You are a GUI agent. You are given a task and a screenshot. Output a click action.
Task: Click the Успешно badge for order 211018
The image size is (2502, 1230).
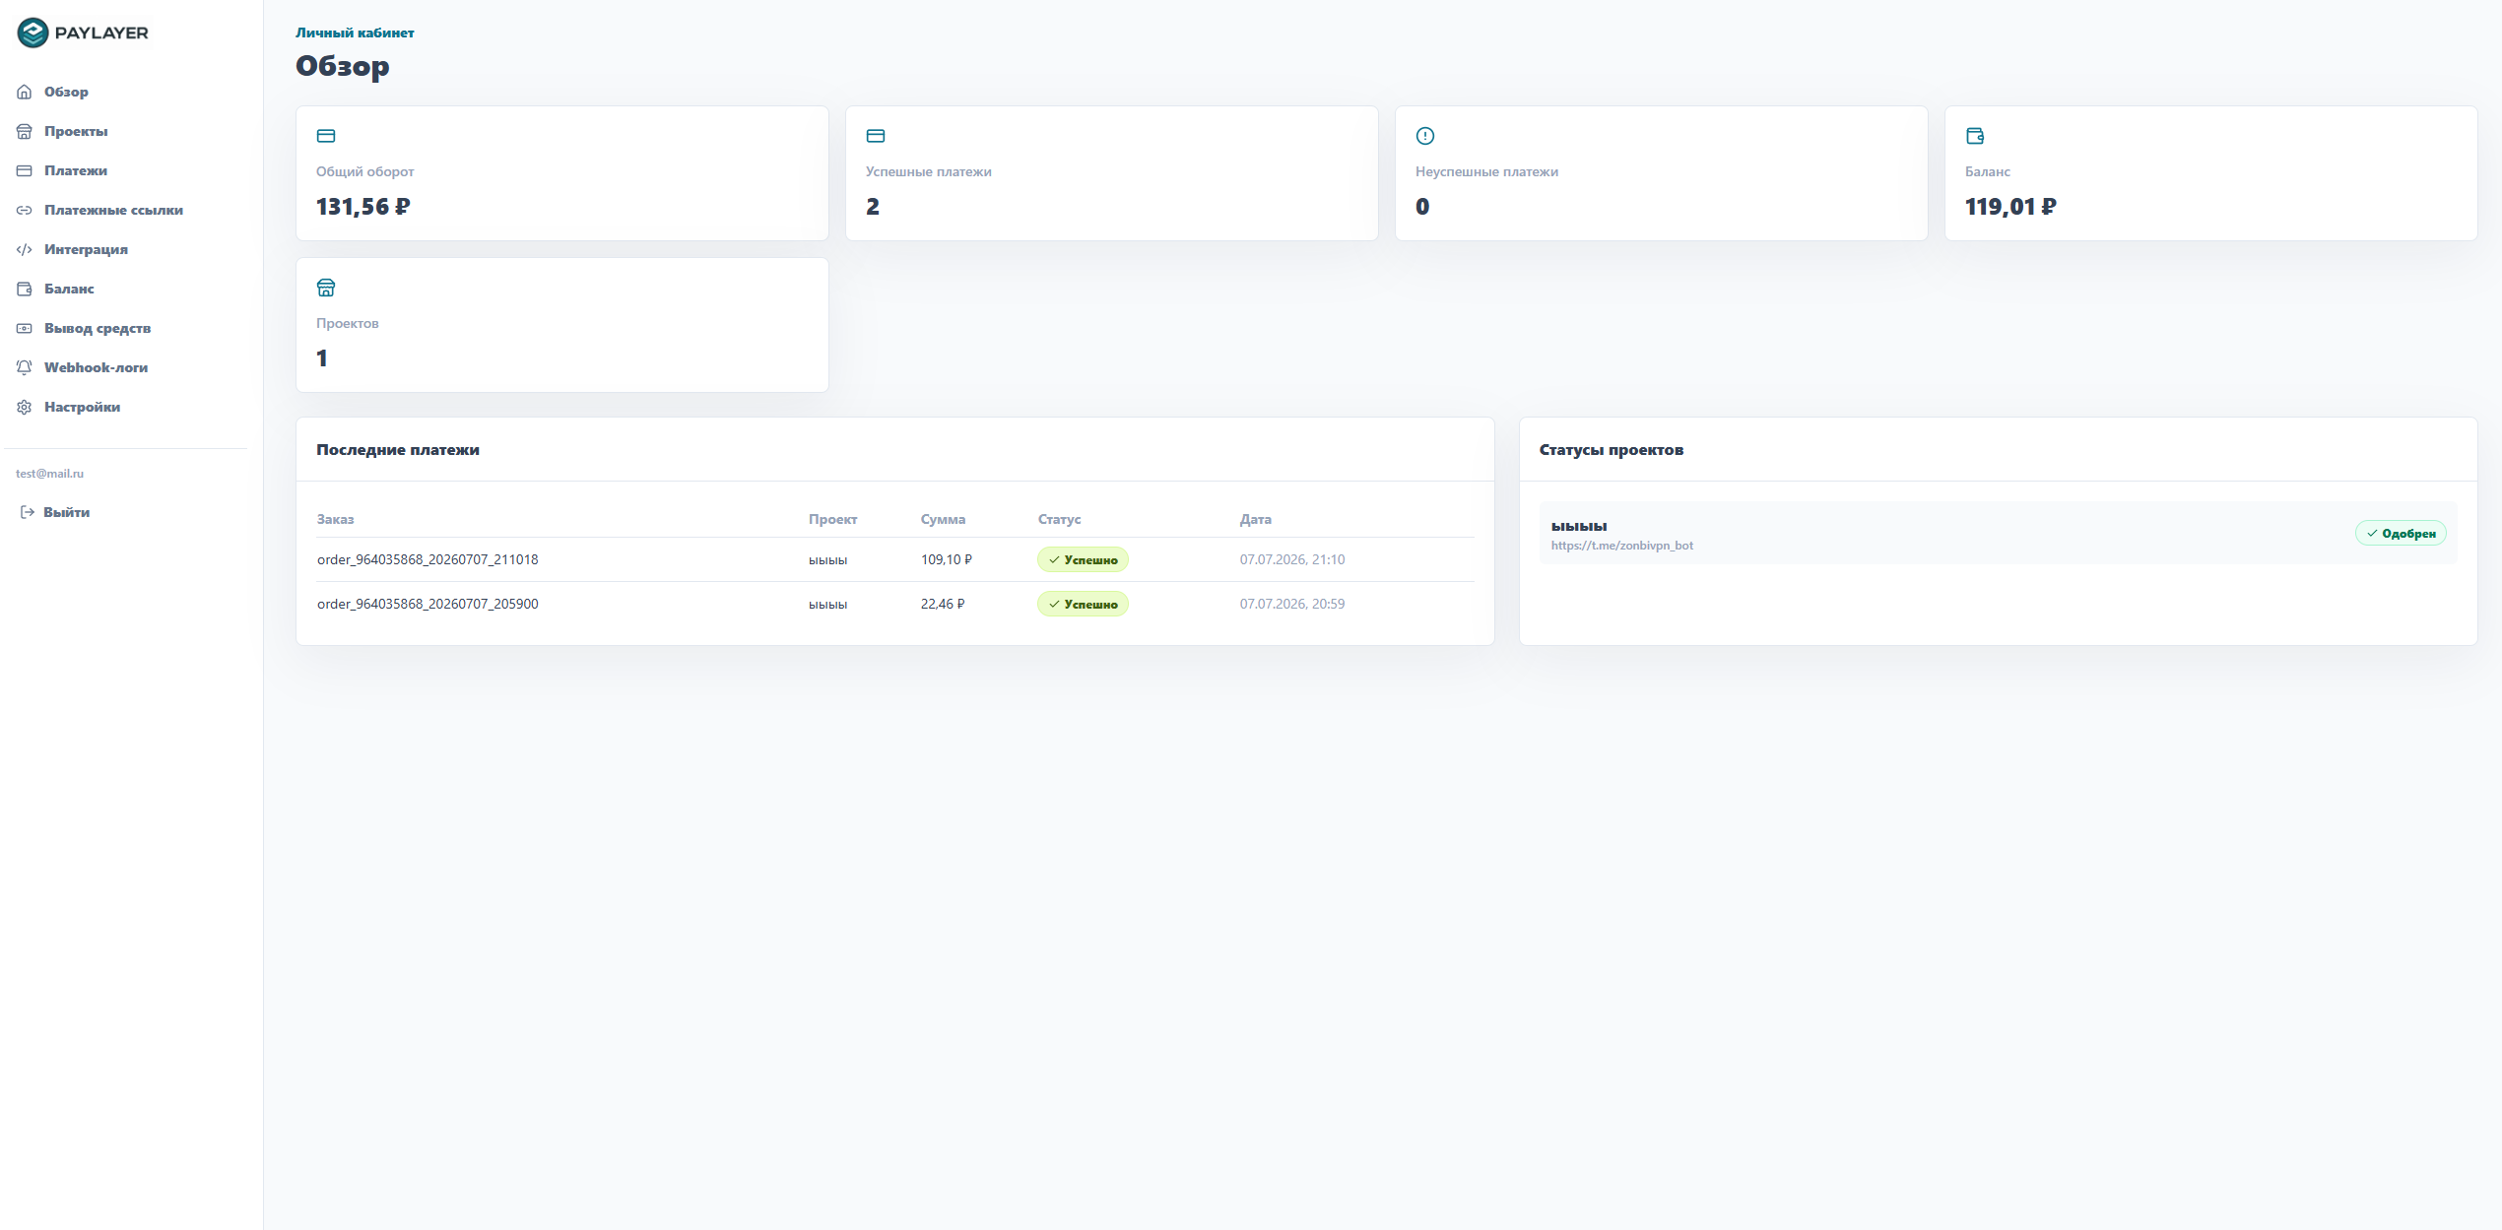(x=1083, y=559)
